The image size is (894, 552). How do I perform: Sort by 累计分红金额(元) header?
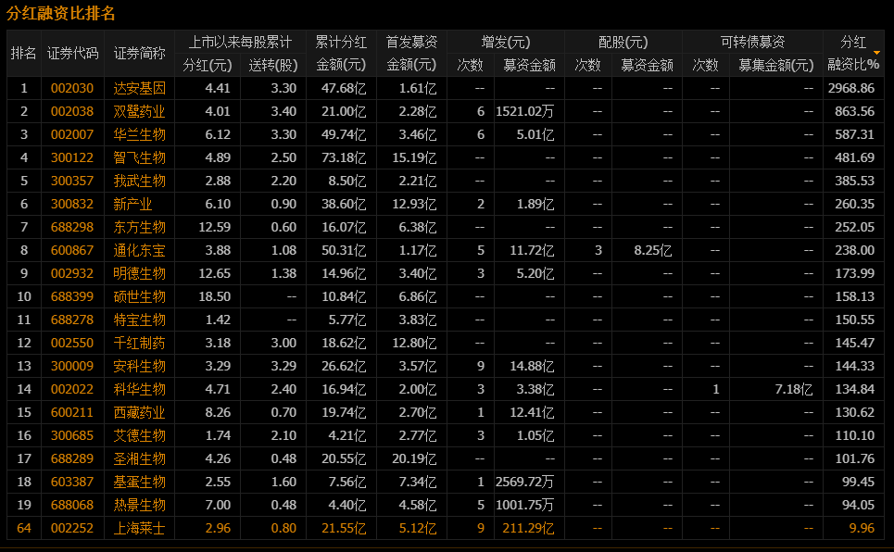pos(341,54)
